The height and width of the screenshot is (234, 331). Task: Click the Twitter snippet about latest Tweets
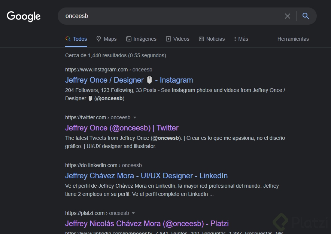pos(175,142)
